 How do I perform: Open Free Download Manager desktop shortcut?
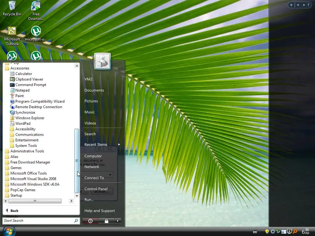click(36, 11)
